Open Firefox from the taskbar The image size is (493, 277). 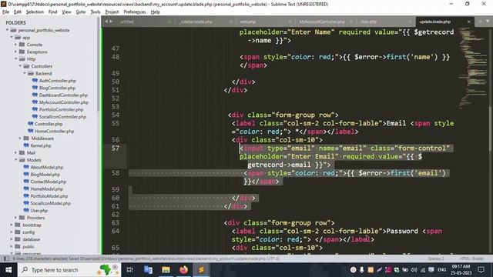tap(183, 270)
